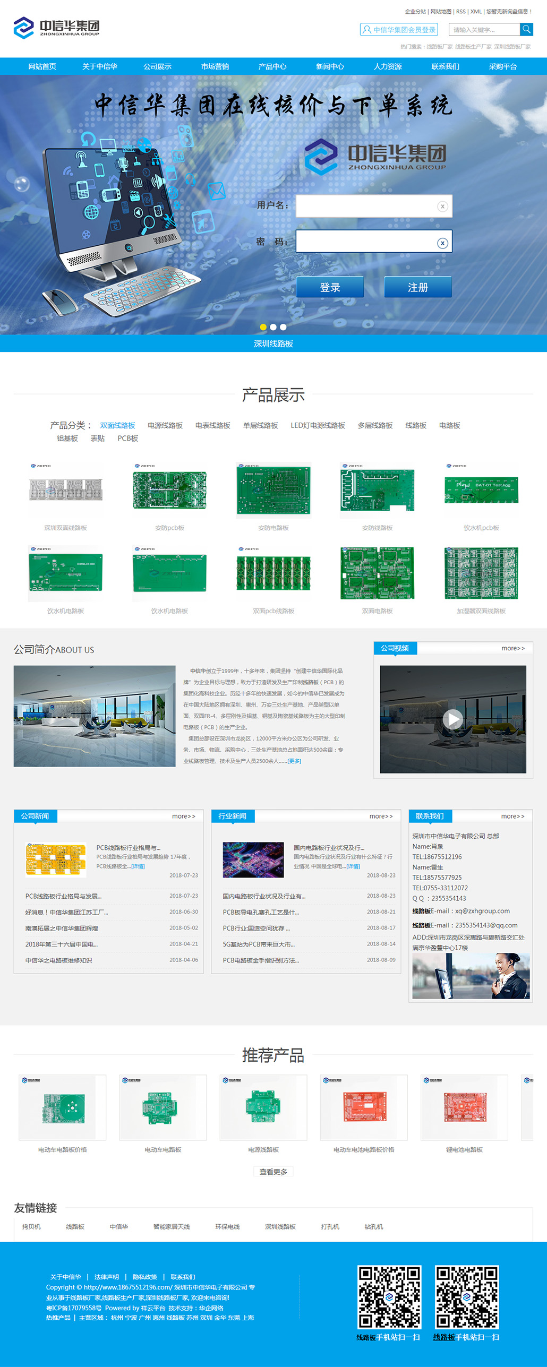Viewport: 547px width, 1367px height.
Task: Clear the 密码 field with its x icon
Action: (x=442, y=243)
